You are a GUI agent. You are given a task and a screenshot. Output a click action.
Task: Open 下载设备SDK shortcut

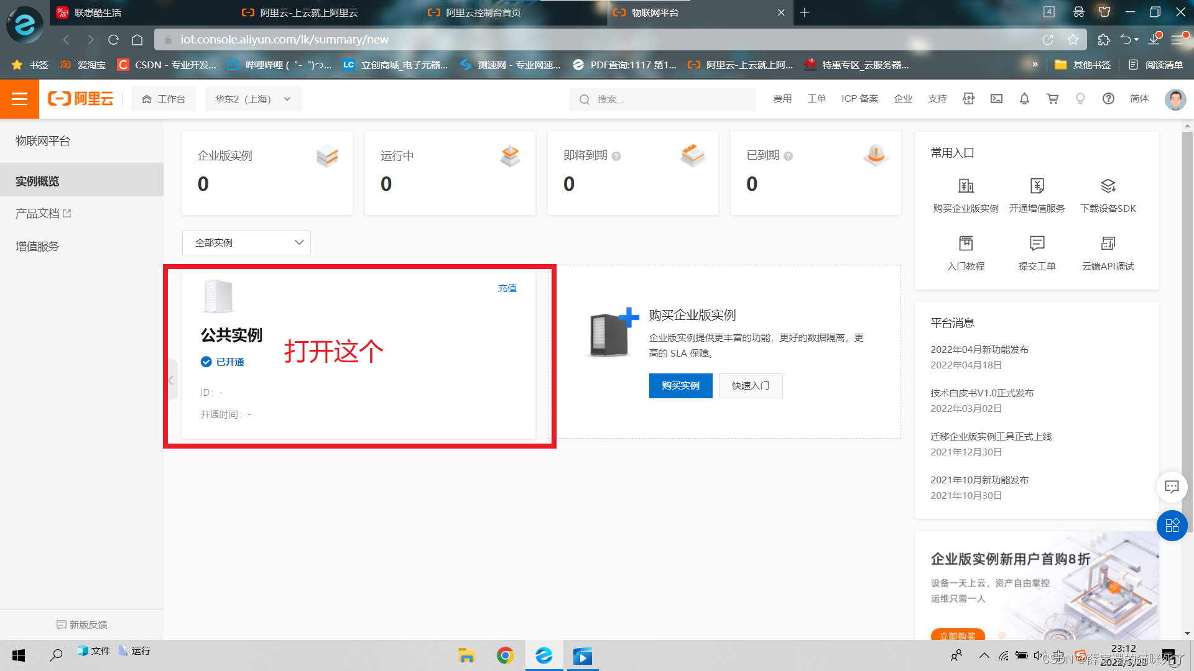pyautogui.click(x=1108, y=195)
